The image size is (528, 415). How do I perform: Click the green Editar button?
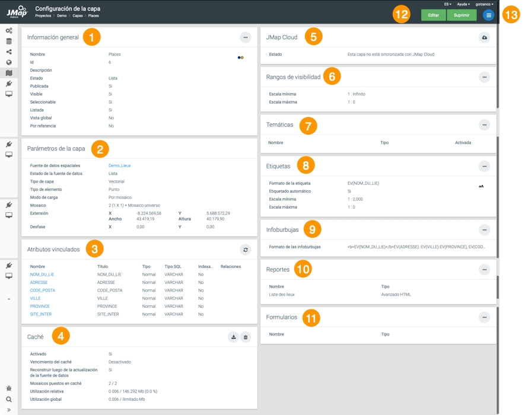click(x=434, y=15)
